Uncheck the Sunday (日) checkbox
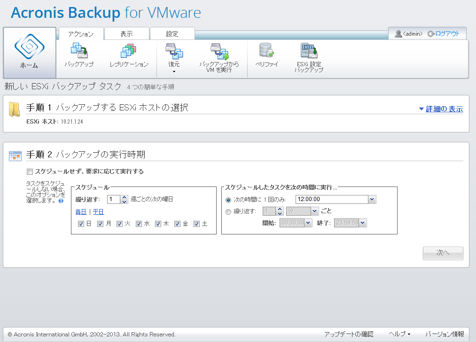This screenshot has height=342, width=476. point(81,224)
